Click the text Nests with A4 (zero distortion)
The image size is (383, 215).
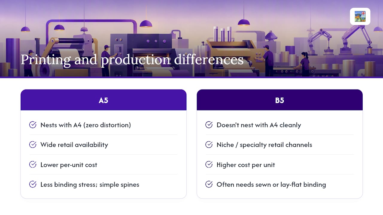[86, 125]
